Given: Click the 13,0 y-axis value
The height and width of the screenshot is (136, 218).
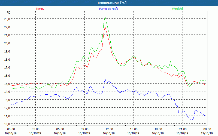Looking at the screenshot, I should click(7, 100).
